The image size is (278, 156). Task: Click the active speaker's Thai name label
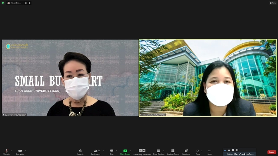pos(153,115)
